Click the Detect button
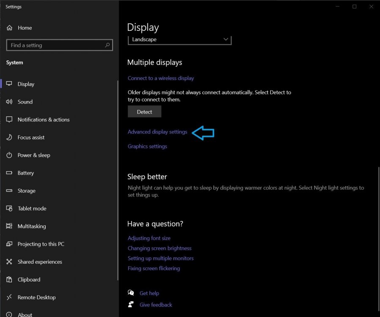 point(144,112)
